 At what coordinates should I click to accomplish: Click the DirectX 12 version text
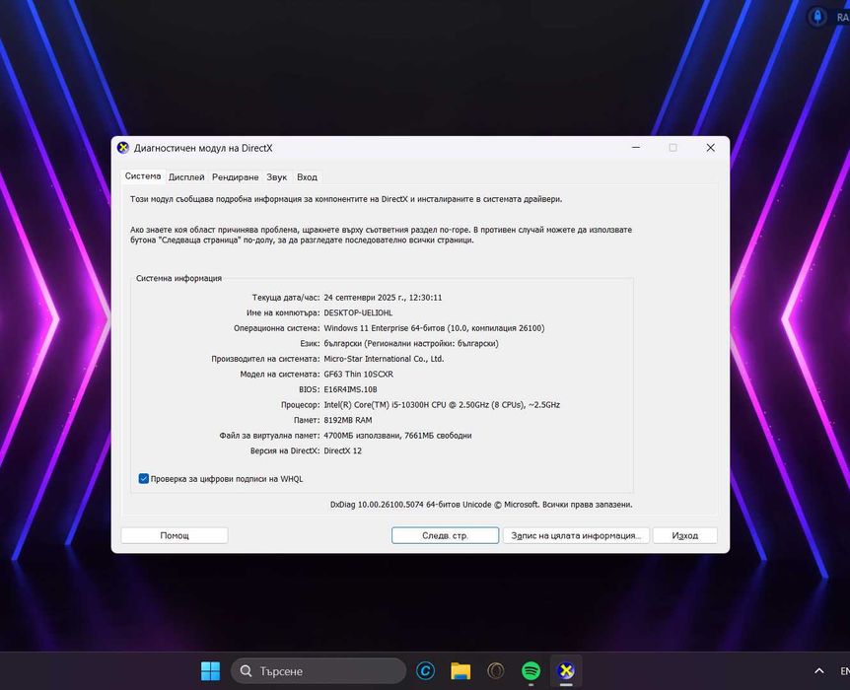(342, 450)
